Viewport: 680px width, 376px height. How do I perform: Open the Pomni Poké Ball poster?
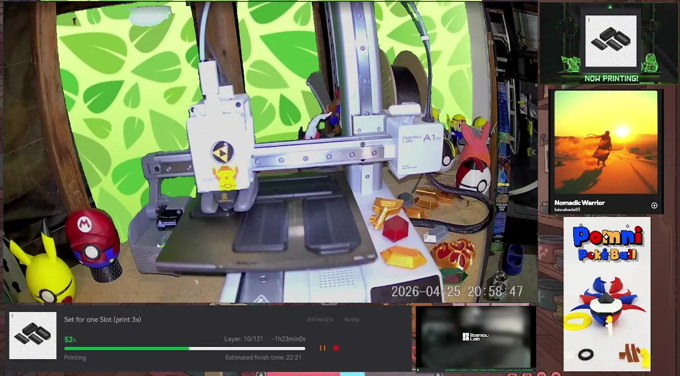click(607, 294)
